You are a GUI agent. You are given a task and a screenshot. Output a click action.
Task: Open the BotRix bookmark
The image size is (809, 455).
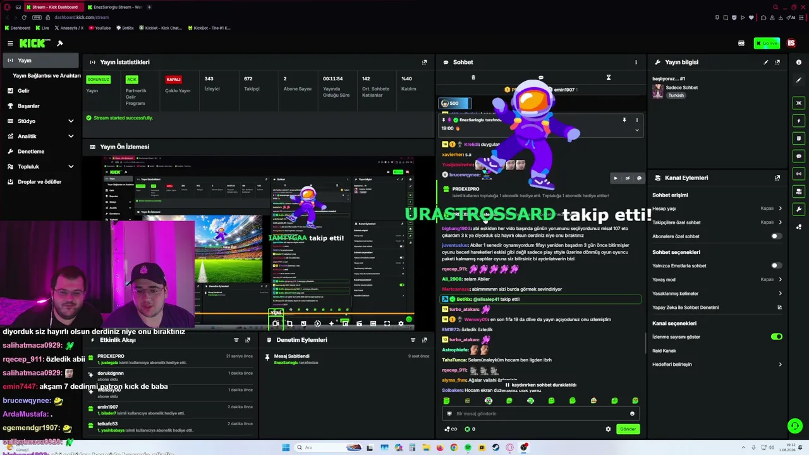[125, 28]
